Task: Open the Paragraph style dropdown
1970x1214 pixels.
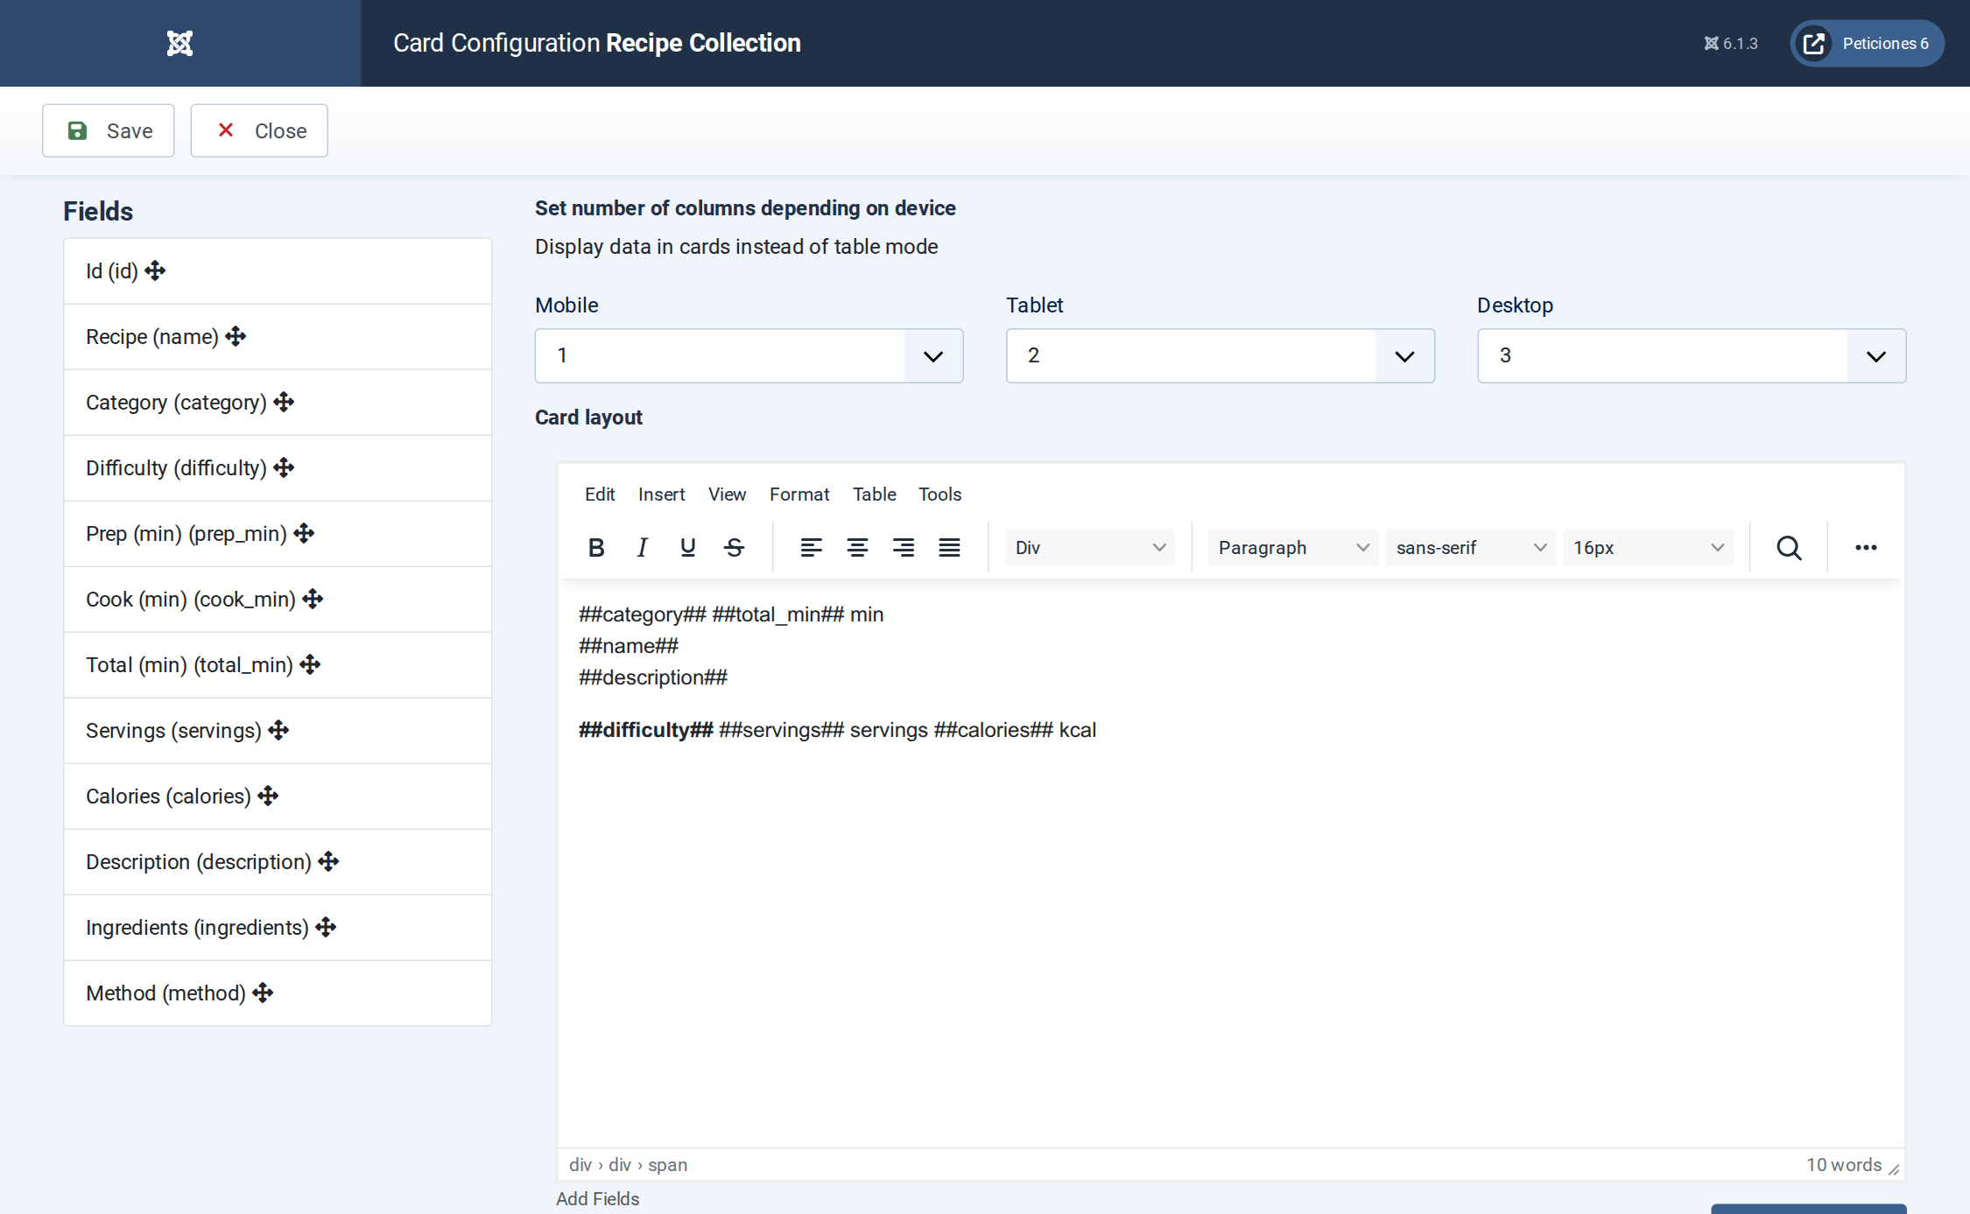Action: point(1292,548)
